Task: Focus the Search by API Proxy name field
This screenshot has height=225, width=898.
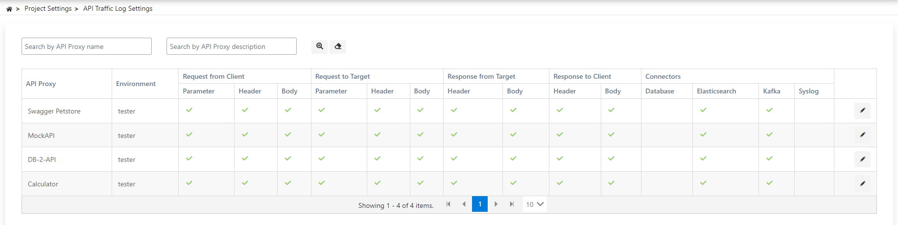Action: pyautogui.click(x=87, y=46)
